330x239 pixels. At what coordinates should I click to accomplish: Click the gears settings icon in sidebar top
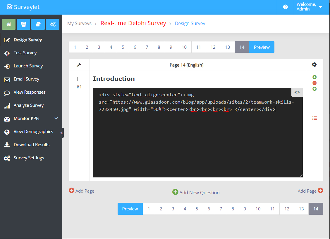[x=53, y=24]
